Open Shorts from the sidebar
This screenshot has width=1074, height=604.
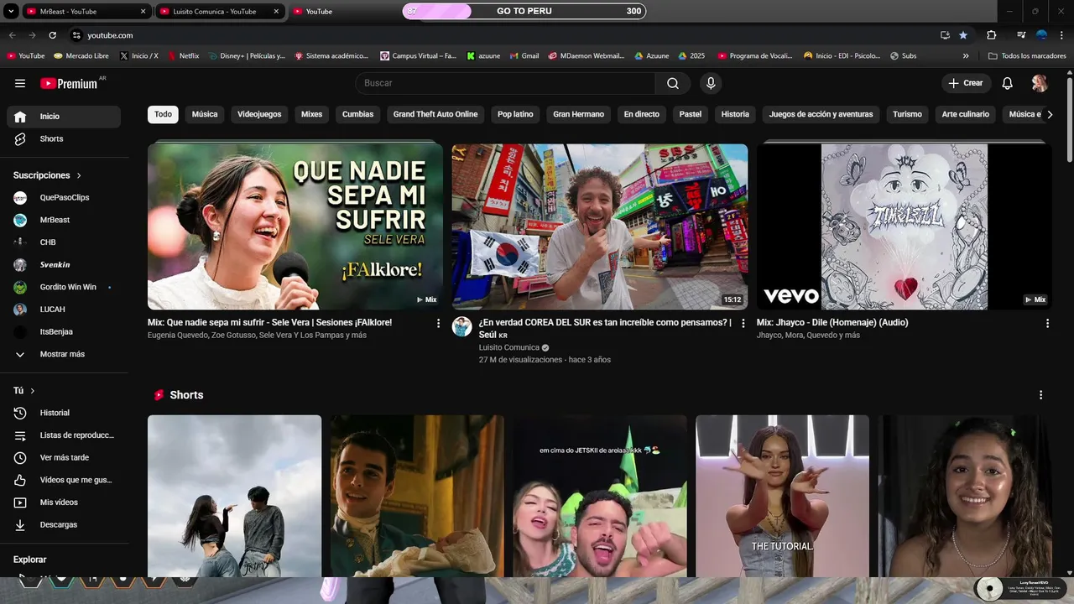(64, 138)
